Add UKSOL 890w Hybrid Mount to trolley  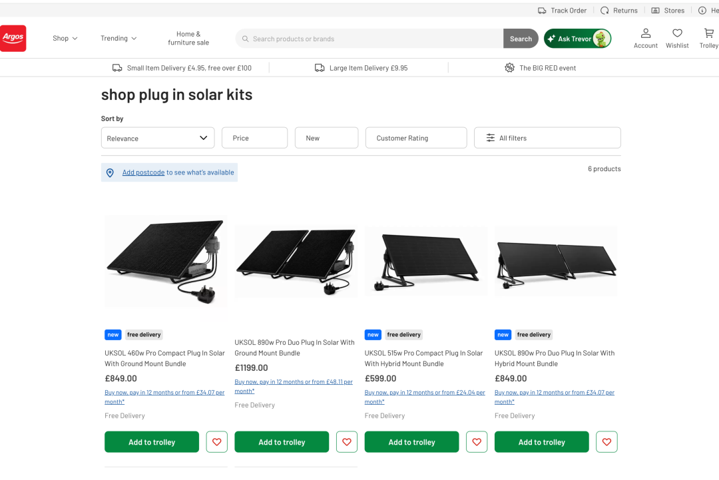541,442
